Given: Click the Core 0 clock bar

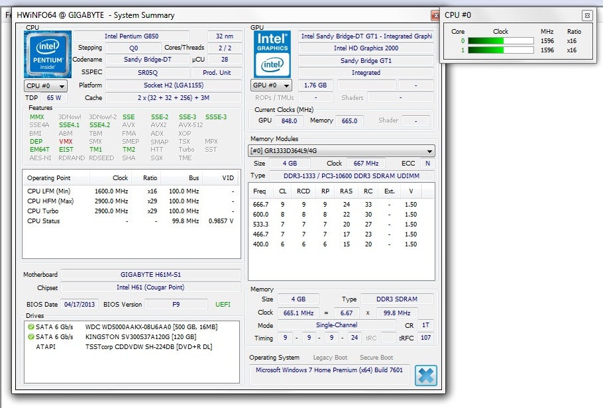Looking at the screenshot, I should click(501, 41).
